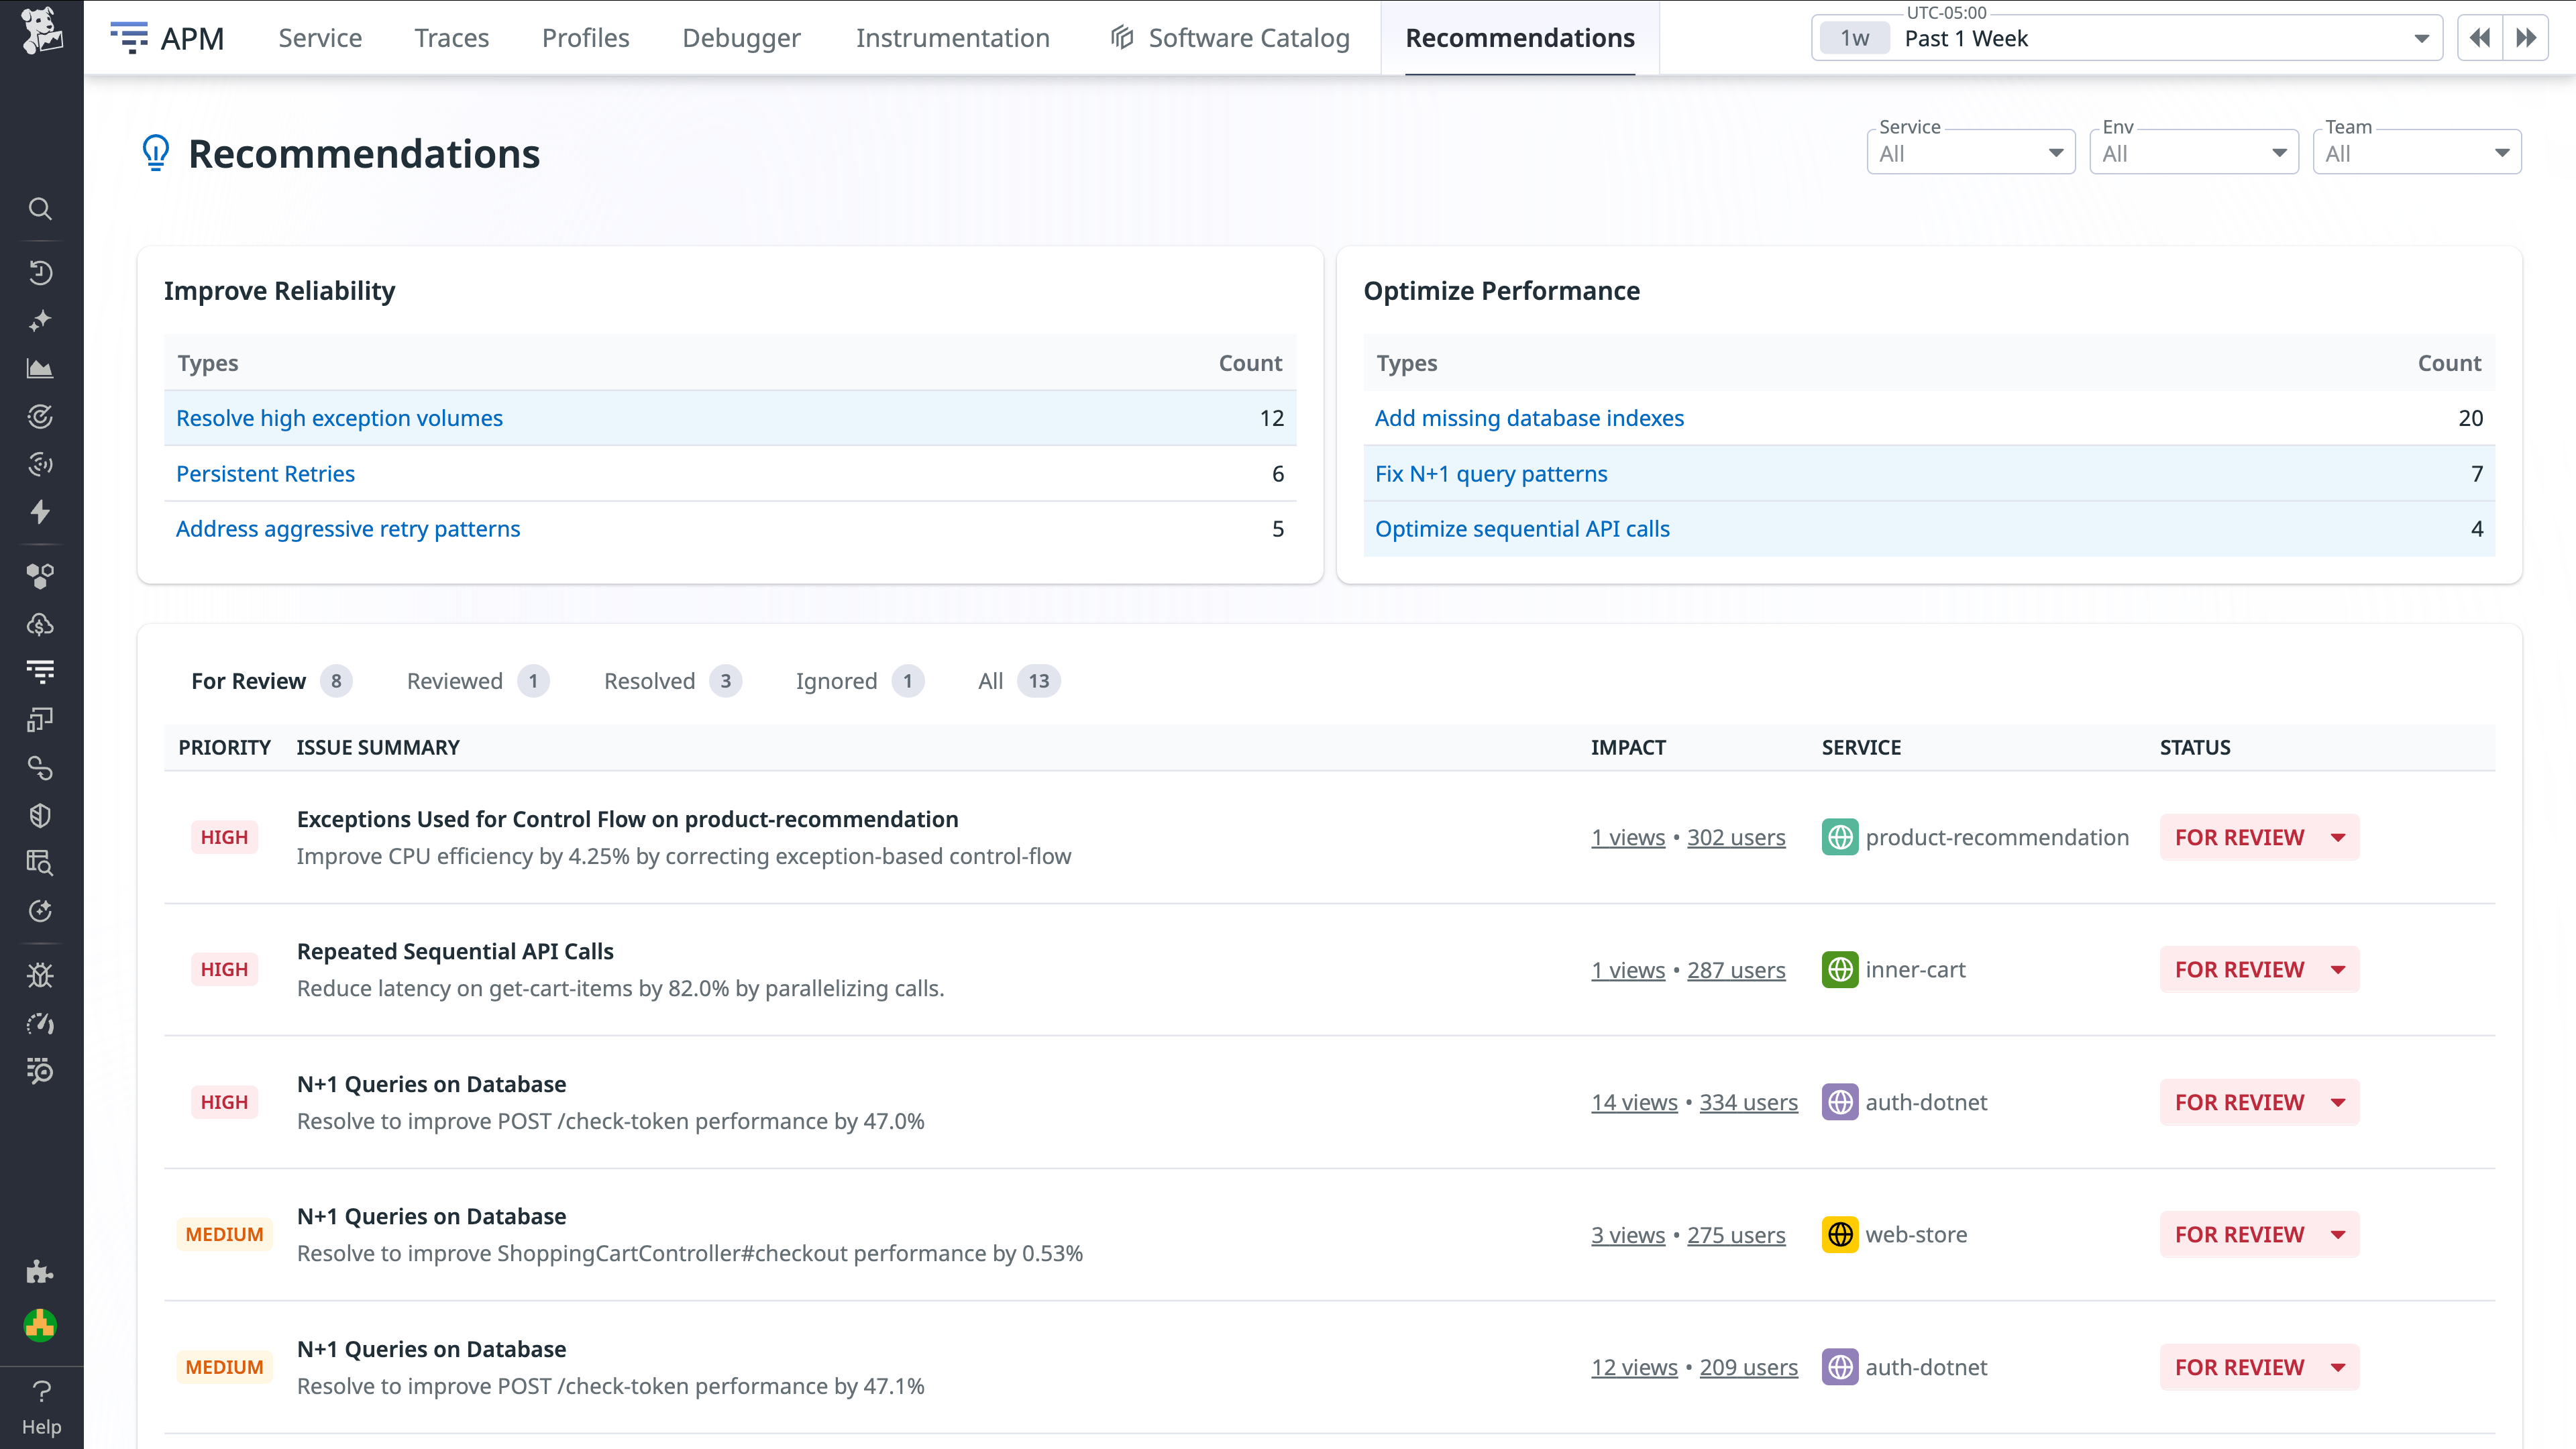Select the Bits AI sparkles icon
This screenshot has width=2576, height=1449.
click(x=41, y=320)
